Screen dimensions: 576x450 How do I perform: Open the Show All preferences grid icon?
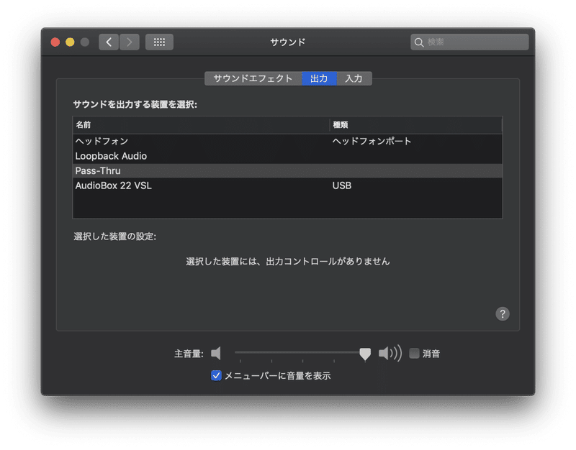[159, 42]
